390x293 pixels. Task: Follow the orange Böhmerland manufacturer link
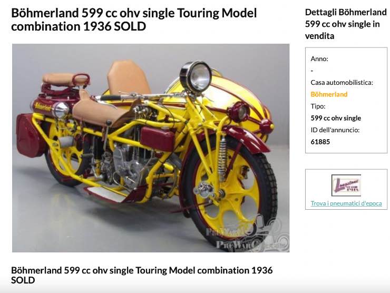click(x=329, y=94)
